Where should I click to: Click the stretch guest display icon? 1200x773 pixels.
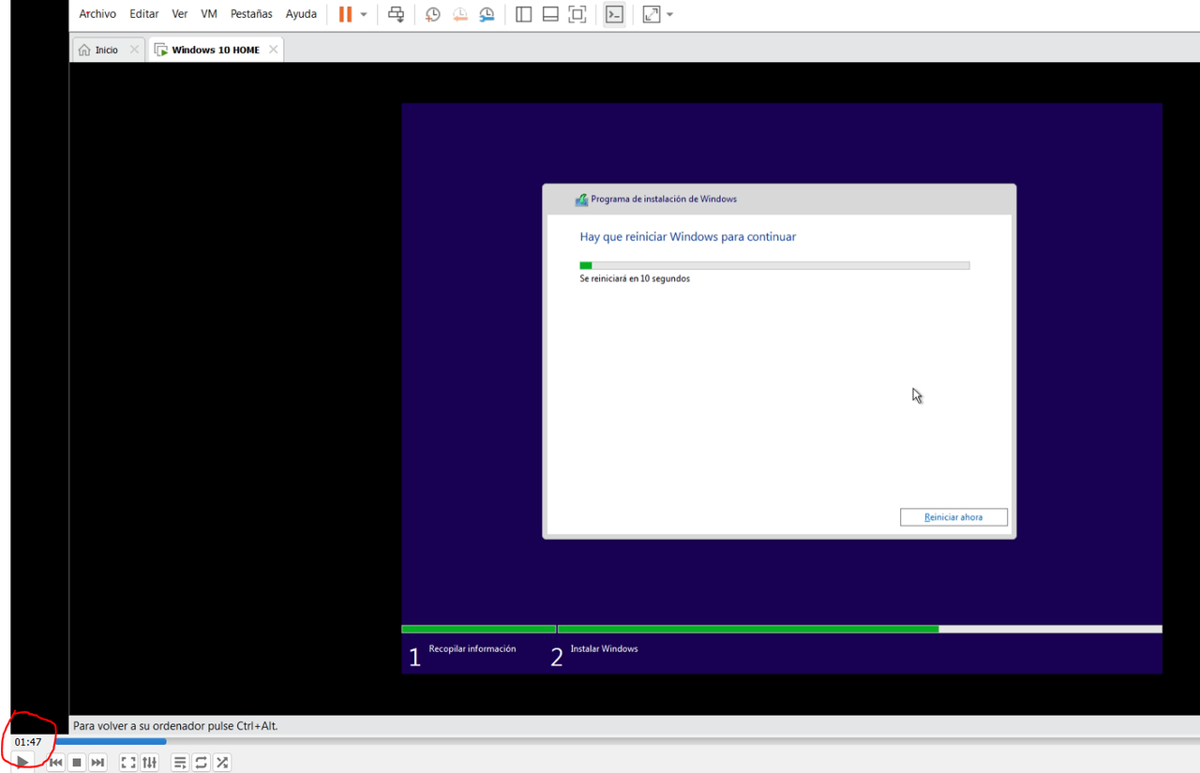point(652,14)
